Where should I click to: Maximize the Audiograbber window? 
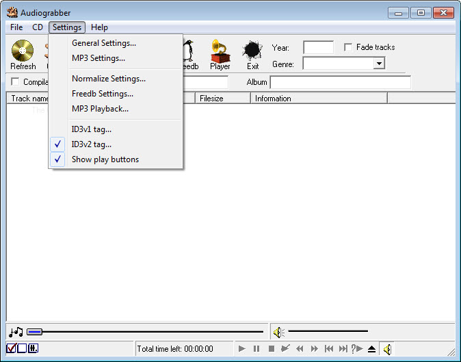[x=421, y=13]
